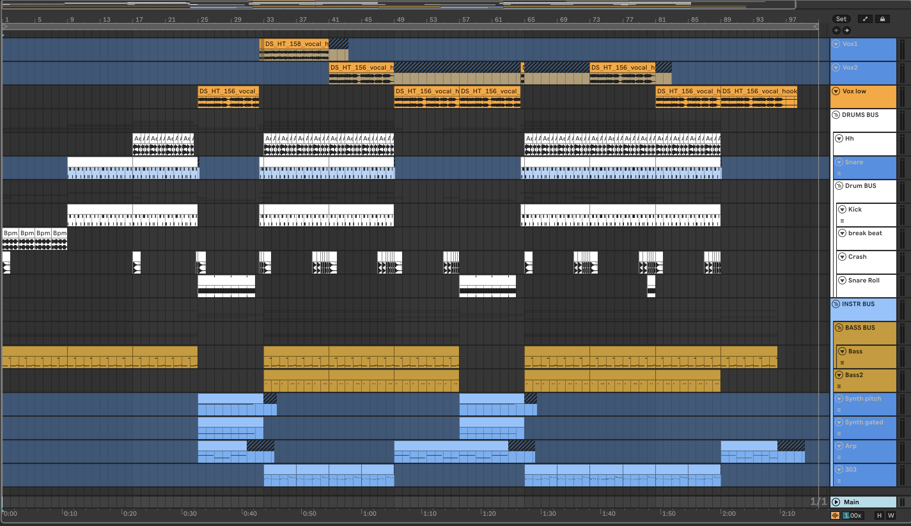Viewport: 911px width, 526px height.
Task: Toggle the waveform zoom mode button
Action: point(835,515)
